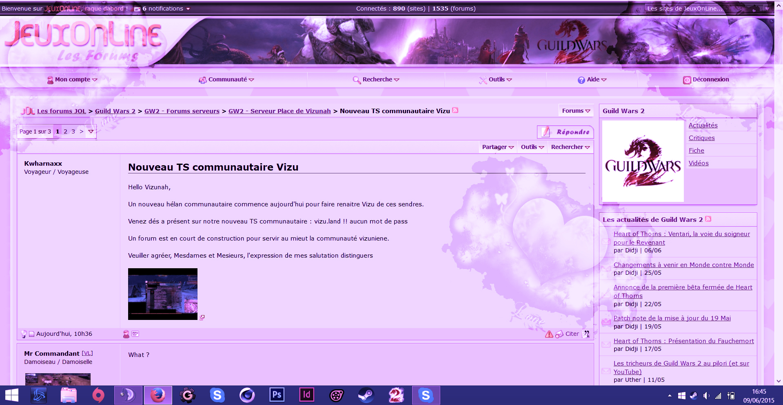Open Heart of Thorns Présentation du Fauchemort article

(684, 341)
